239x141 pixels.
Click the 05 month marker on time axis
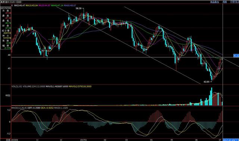pyautogui.click(x=172, y=140)
